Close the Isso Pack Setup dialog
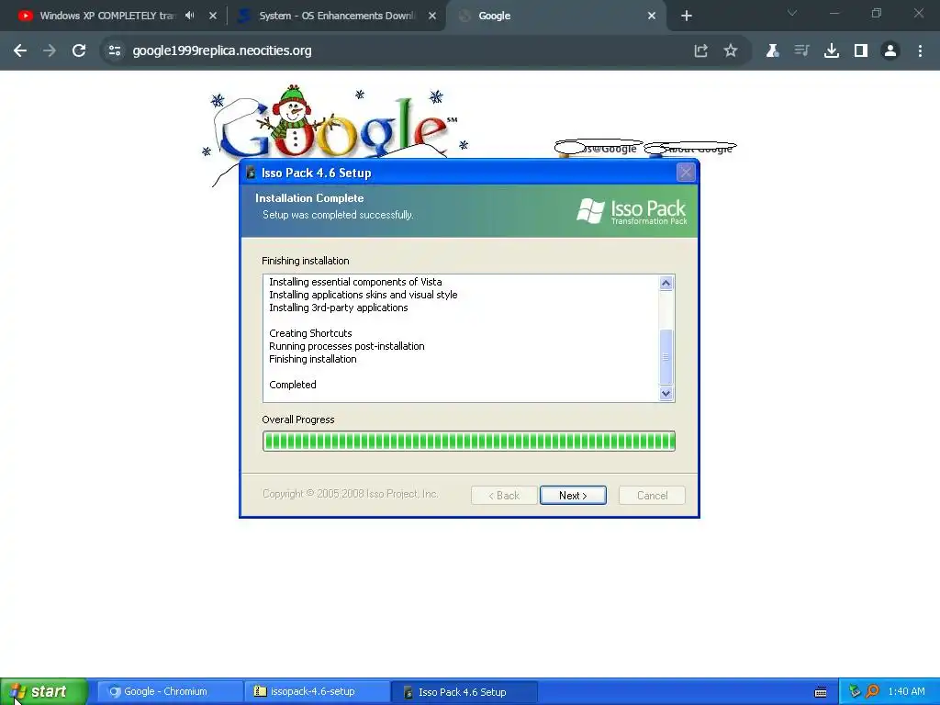940x705 pixels. [686, 173]
